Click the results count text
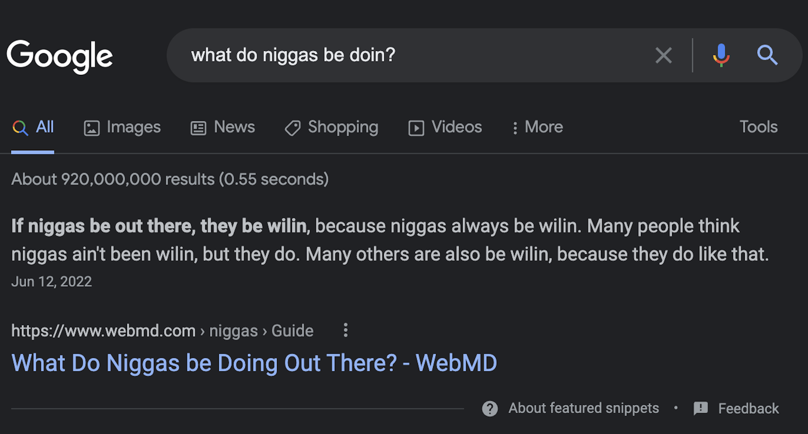Viewport: 808px width, 434px height. coord(170,179)
